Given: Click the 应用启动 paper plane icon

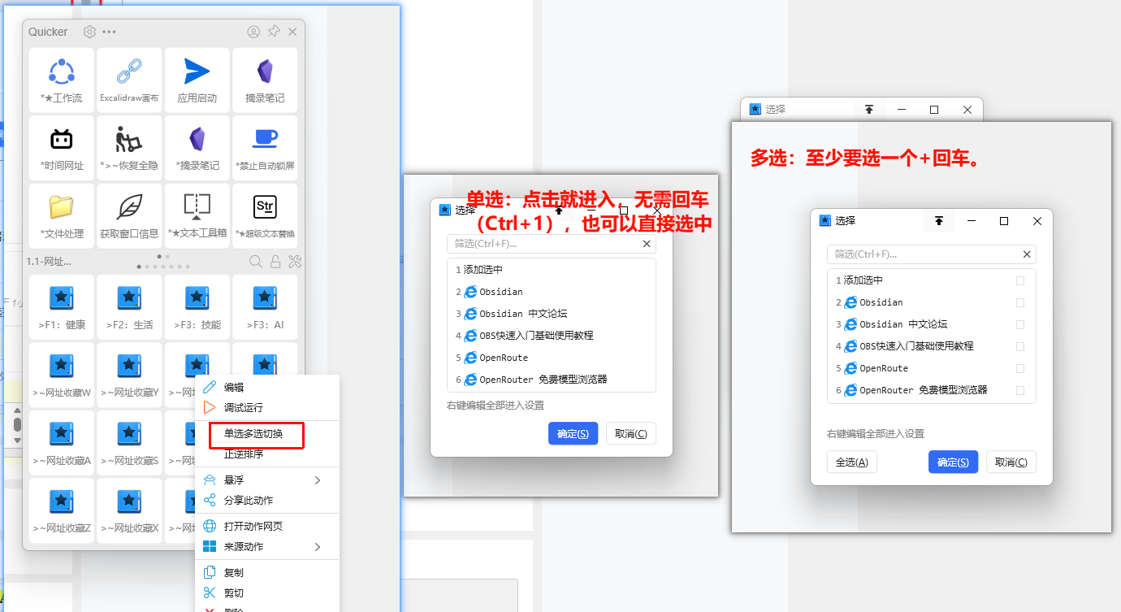Looking at the screenshot, I should (x=197, y=72).
